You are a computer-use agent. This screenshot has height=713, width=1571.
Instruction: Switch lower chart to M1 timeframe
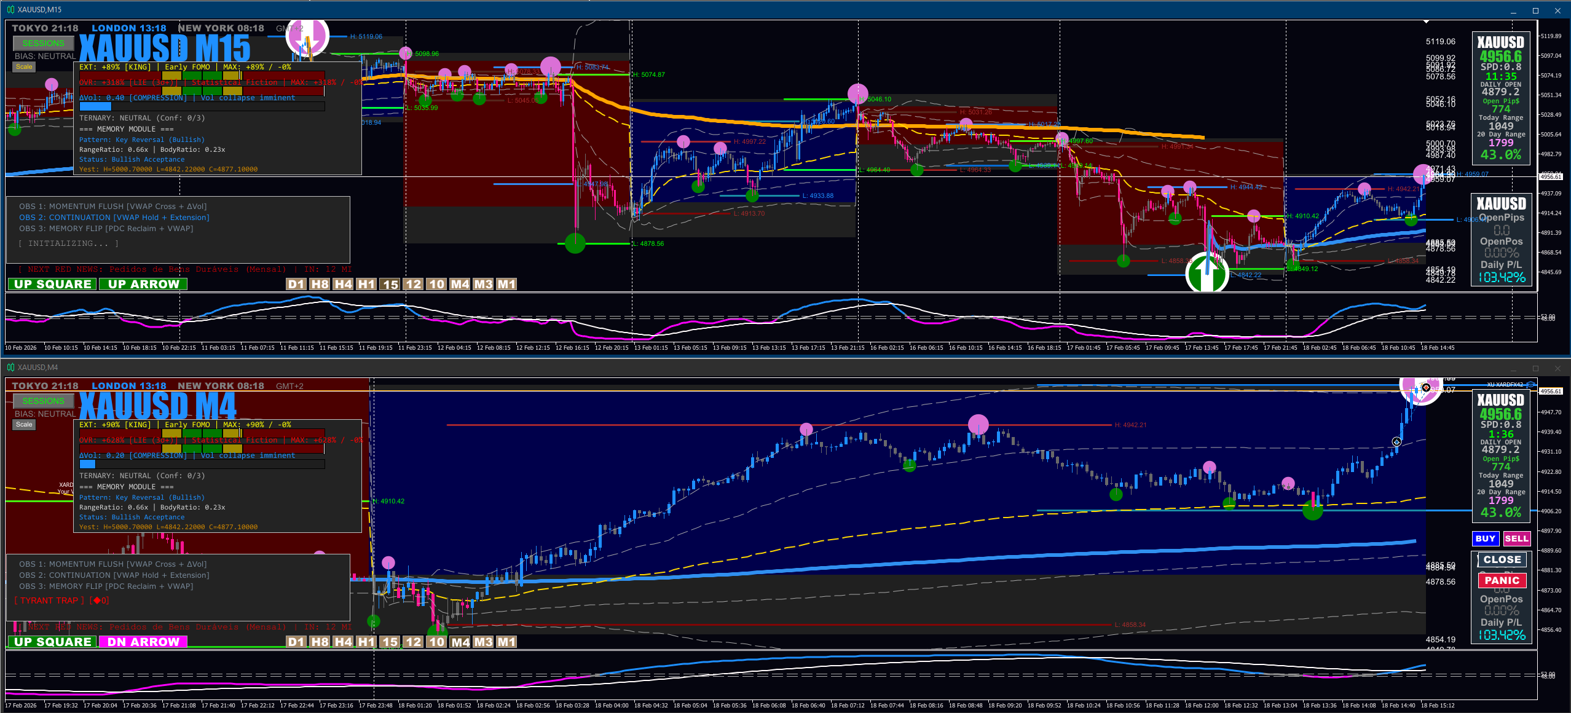pyautogui.click(x=506, y=642)
